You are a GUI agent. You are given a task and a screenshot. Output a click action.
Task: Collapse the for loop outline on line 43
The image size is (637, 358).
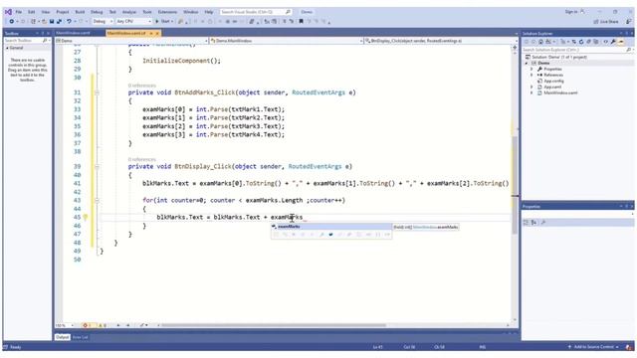pos(97,200)
